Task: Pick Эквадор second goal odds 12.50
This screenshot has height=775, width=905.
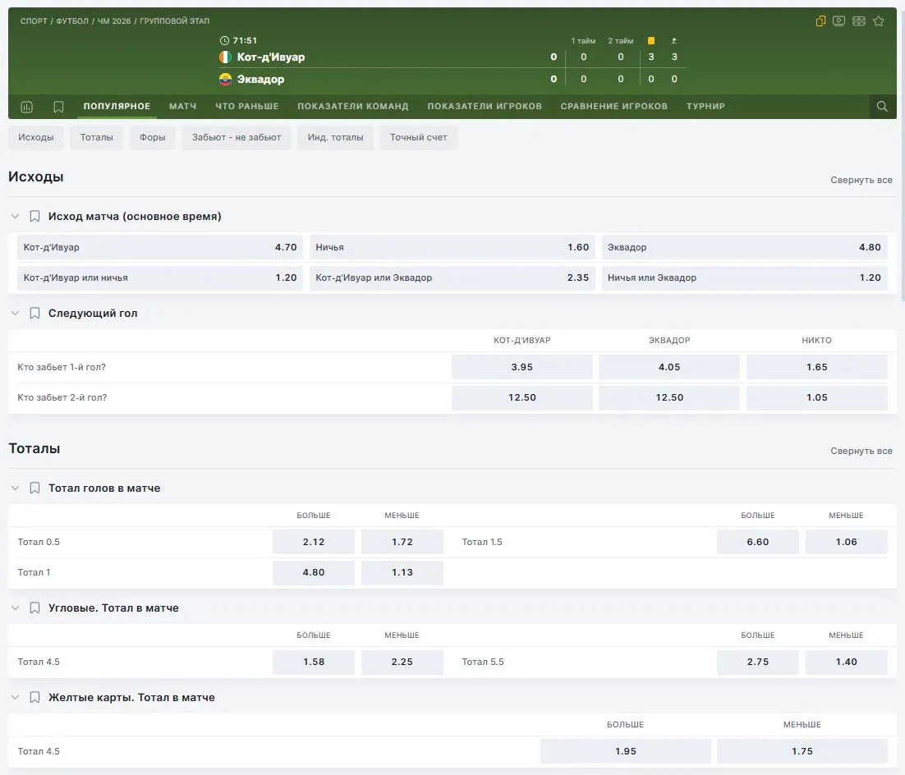Action: (x=669, y=397)
